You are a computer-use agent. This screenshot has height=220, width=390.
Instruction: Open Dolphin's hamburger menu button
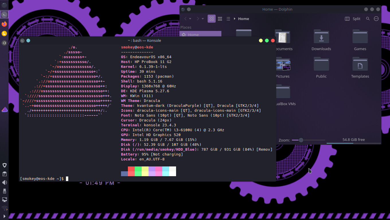point(376,19)
